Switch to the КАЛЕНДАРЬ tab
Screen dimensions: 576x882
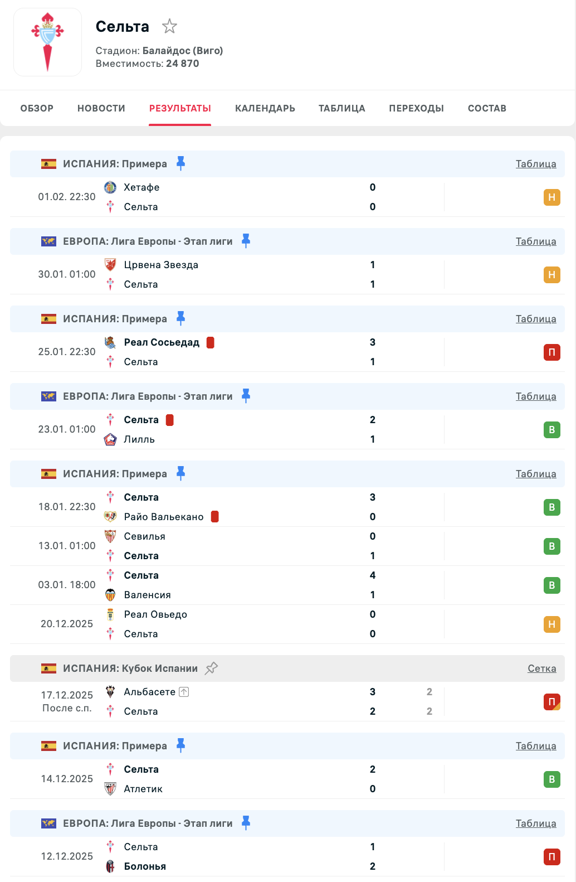tap(265, 108)
